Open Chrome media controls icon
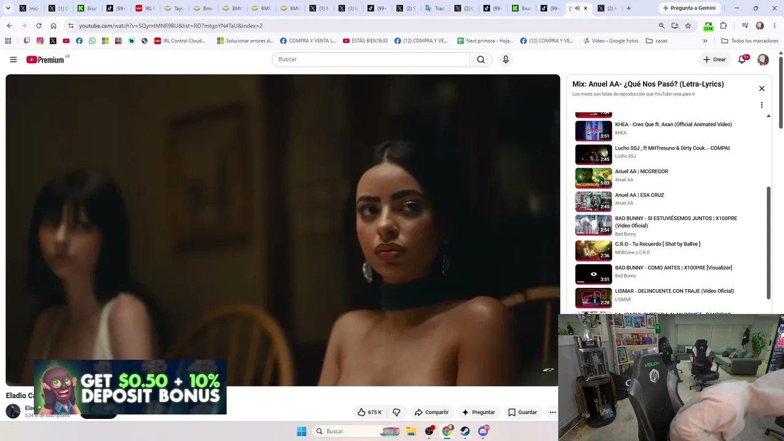This screenshot has height=441, width=784. pos(745,26)
